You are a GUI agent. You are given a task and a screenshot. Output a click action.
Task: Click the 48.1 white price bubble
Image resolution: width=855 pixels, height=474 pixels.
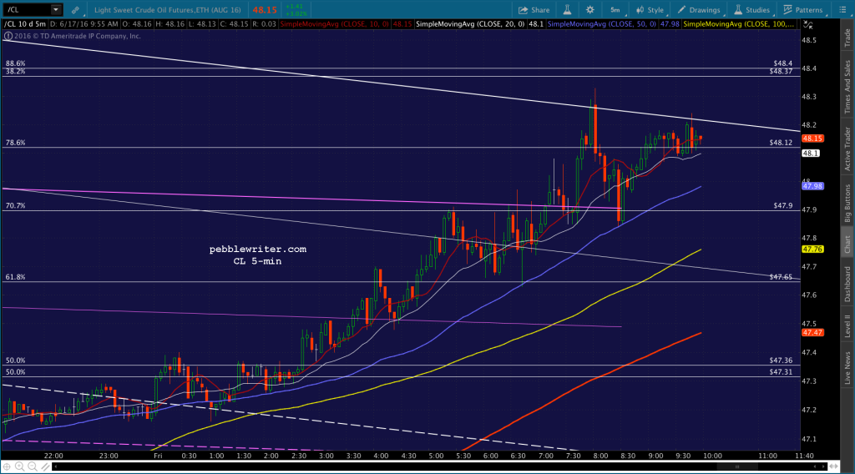pos(810,153)
